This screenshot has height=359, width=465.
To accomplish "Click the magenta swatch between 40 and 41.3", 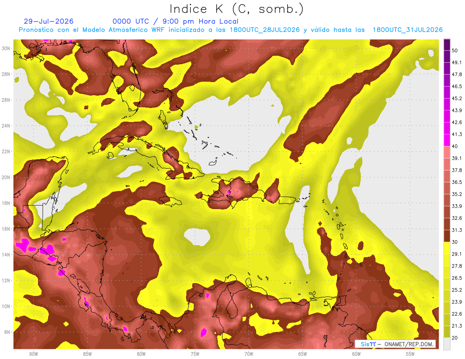I will pos(447,140).
